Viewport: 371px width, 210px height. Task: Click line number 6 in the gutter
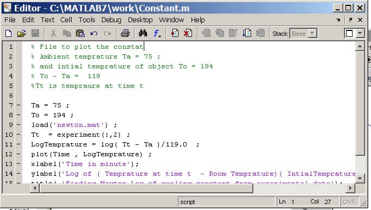point(11,96)
